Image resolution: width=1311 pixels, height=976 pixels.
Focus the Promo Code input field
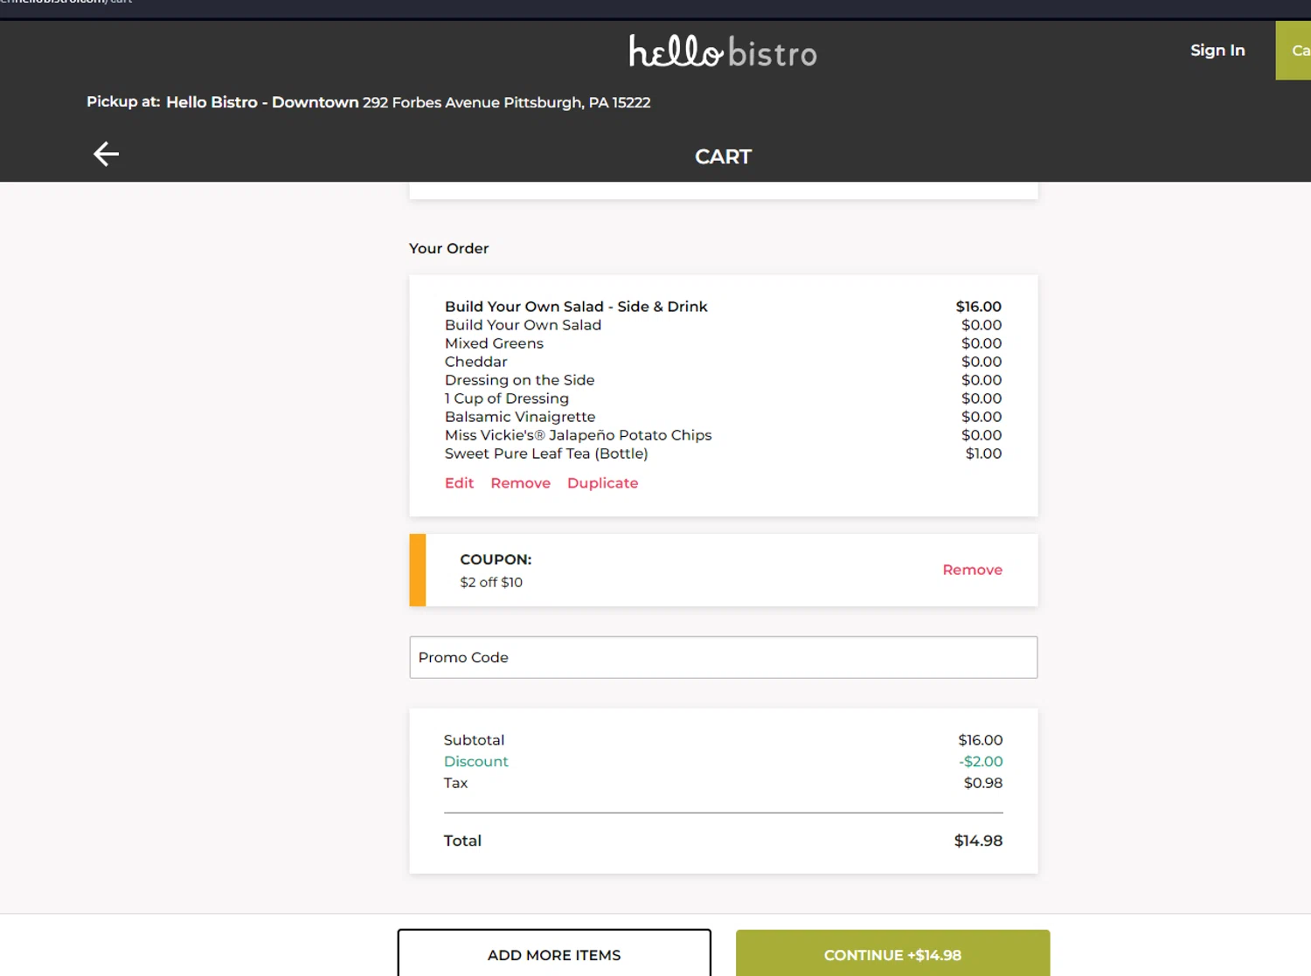(723, 657)
